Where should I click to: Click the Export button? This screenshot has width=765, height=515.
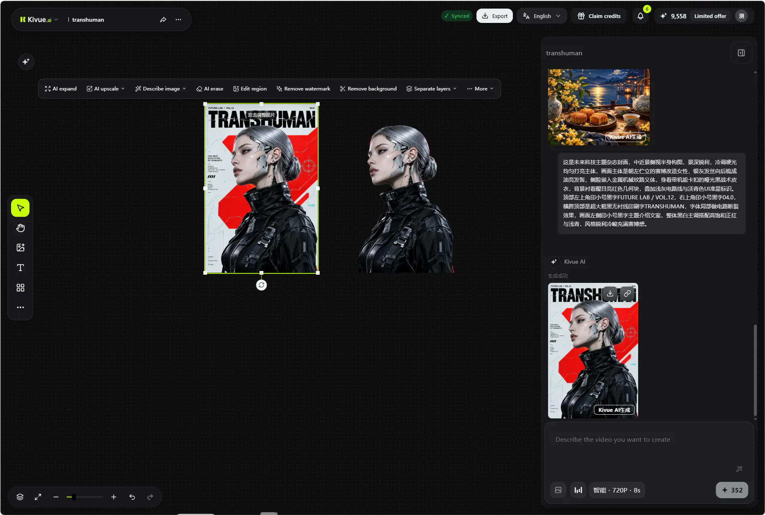click(x=494, y=16)
